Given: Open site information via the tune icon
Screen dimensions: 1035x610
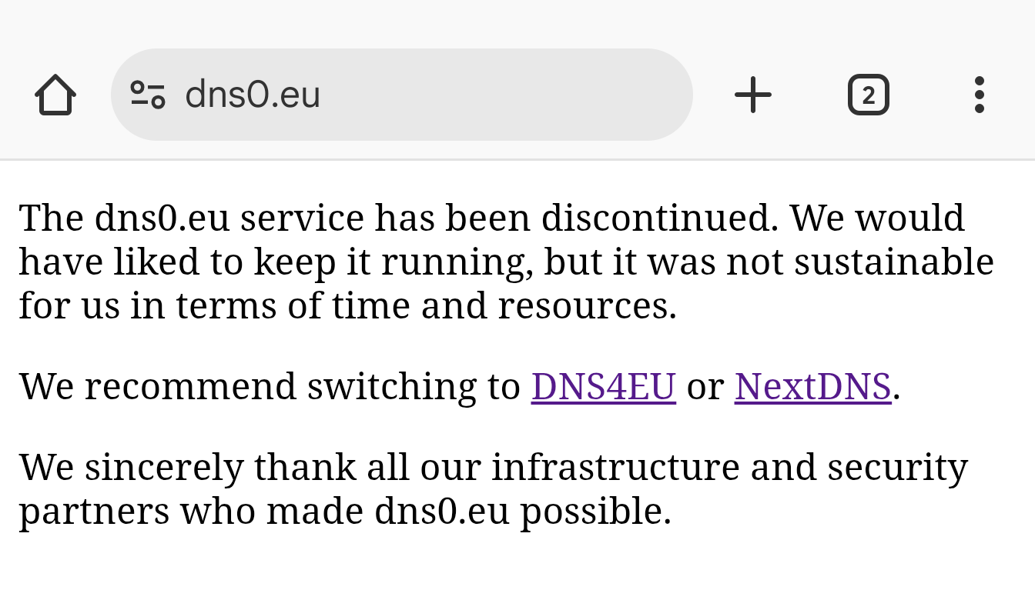Looking at the screenshot, I should (148, 95).
